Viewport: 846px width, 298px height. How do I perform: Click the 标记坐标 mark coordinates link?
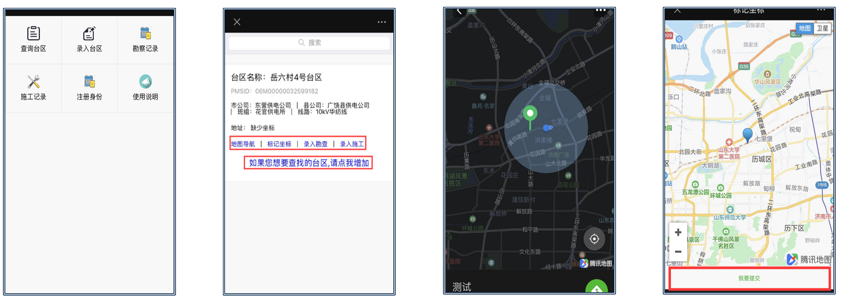pyautogui.click(x=279, y=144)
